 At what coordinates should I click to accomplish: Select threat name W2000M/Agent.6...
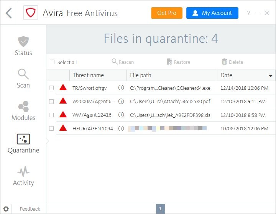pos(94,102)
